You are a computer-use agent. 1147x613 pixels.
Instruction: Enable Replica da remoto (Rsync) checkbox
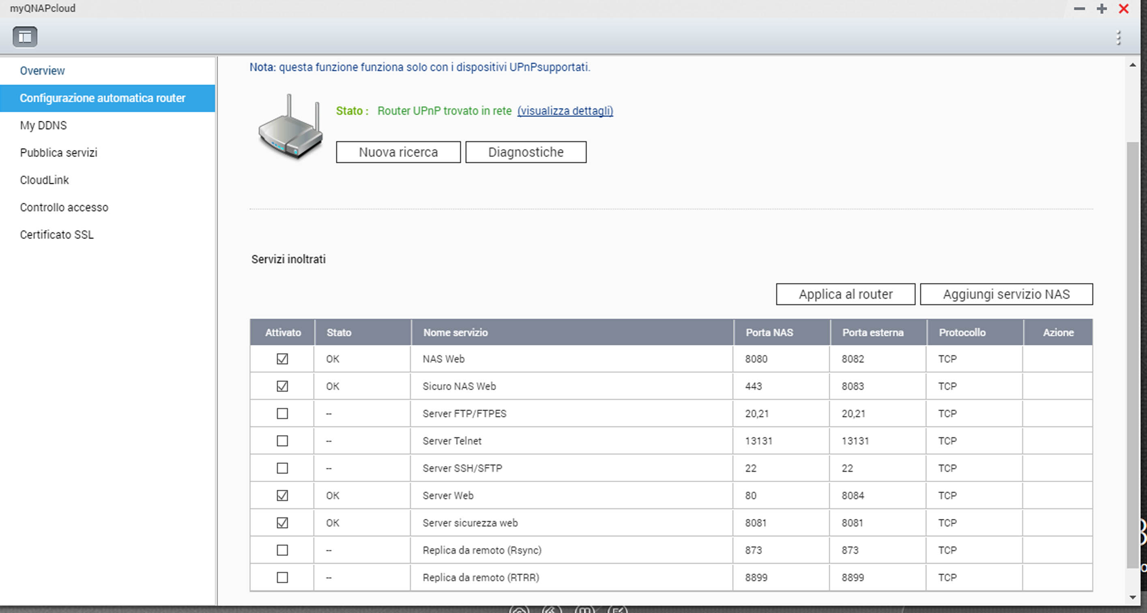click(282, 550)
